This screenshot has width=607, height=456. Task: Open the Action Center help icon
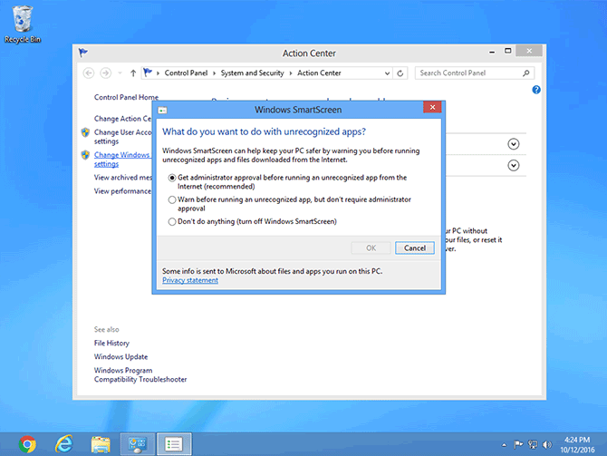(x=536, y=90)
